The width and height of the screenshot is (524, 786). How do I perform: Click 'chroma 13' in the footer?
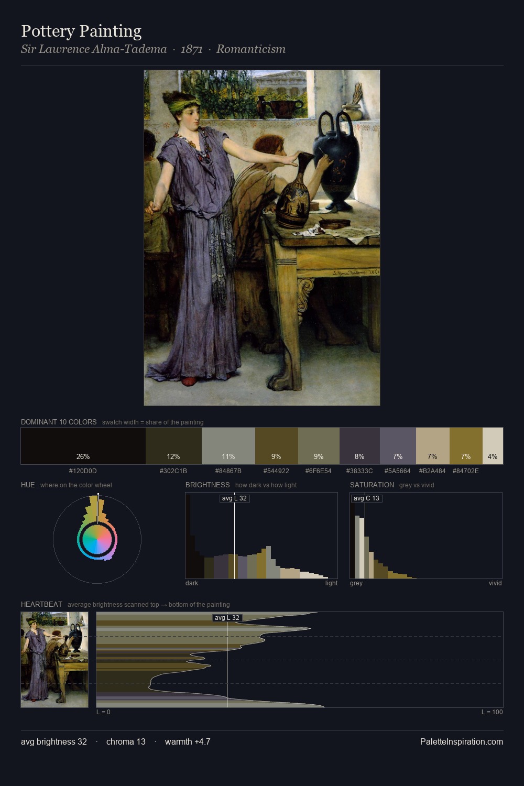[126, 741]
